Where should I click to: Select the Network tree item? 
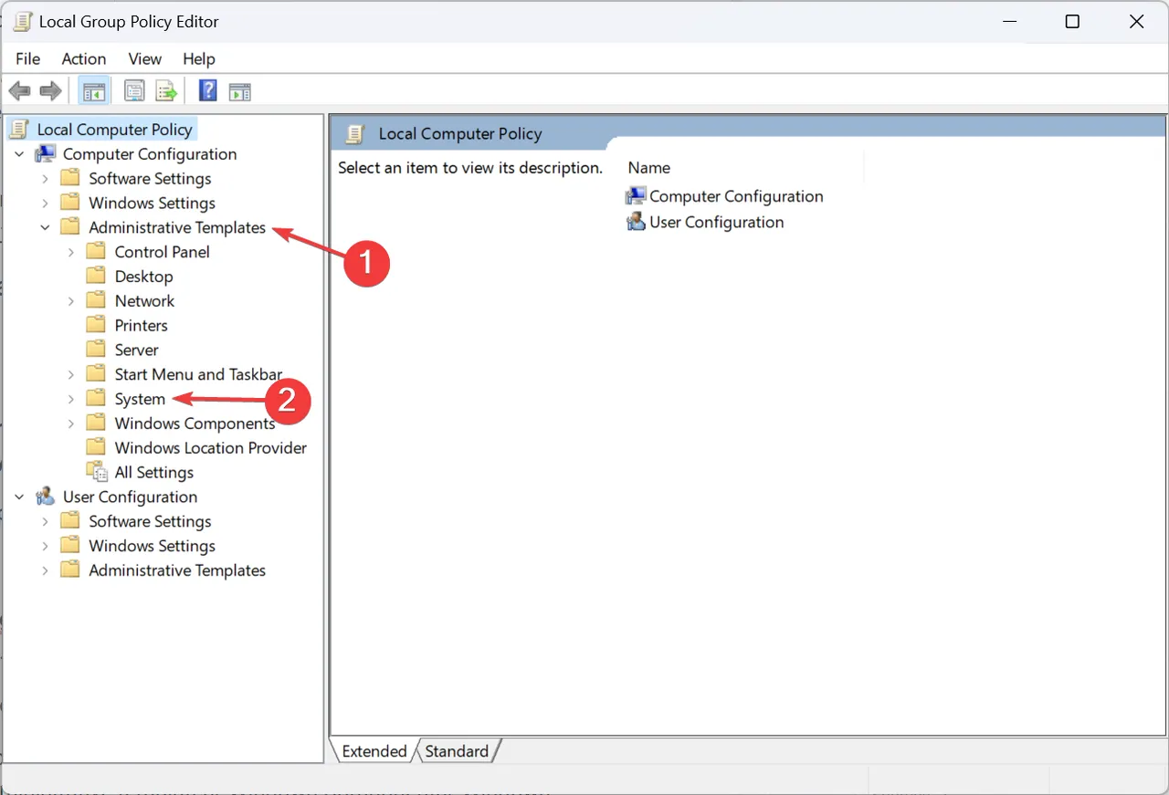[x=144, y=300]
